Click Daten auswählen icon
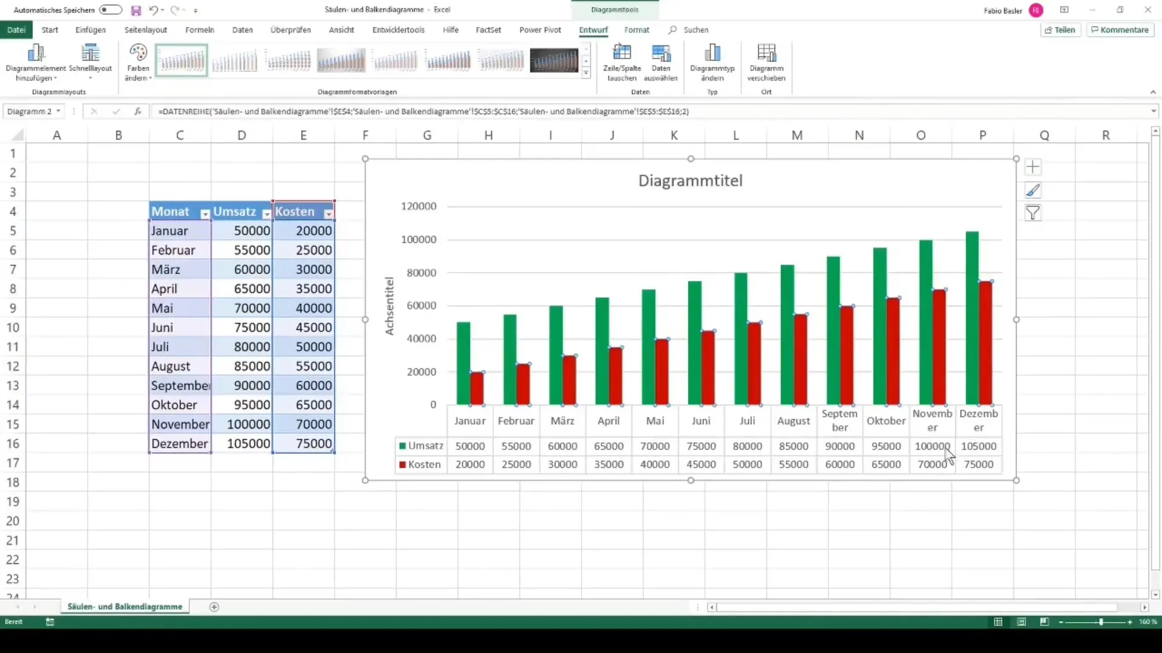The image size is (1162, 653). tap(660, 62)
